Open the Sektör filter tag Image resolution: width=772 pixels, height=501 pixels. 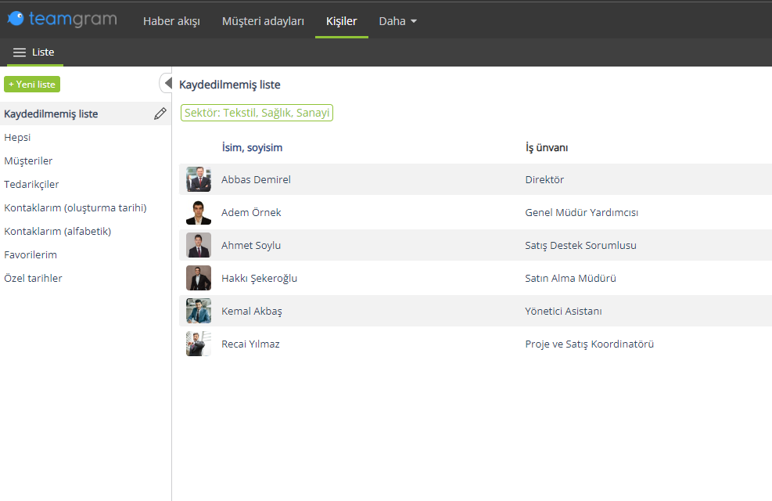(257, 113)
